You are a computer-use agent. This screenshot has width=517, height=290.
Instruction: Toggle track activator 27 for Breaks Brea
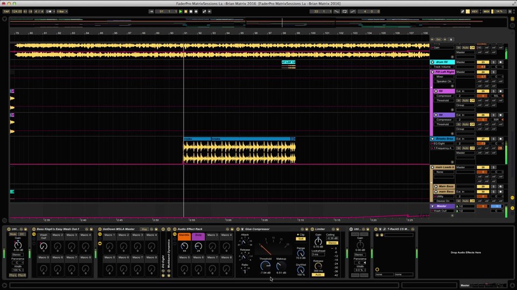click(483, 139)
